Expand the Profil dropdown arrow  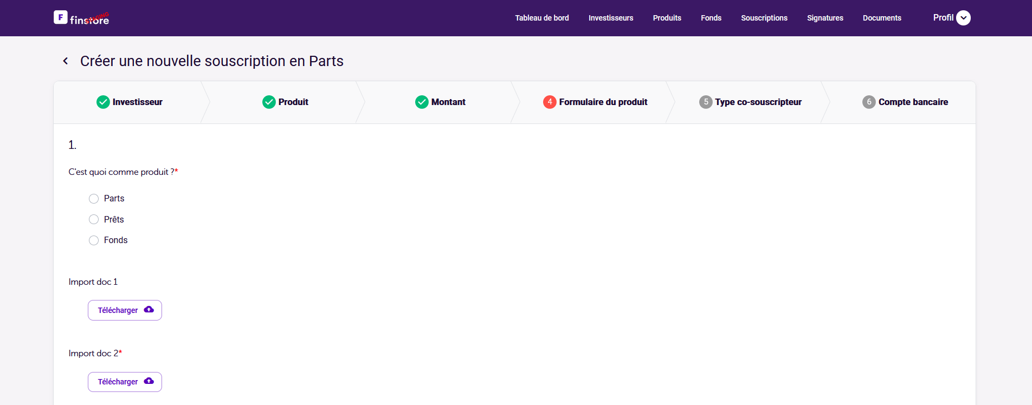(963, 18)
